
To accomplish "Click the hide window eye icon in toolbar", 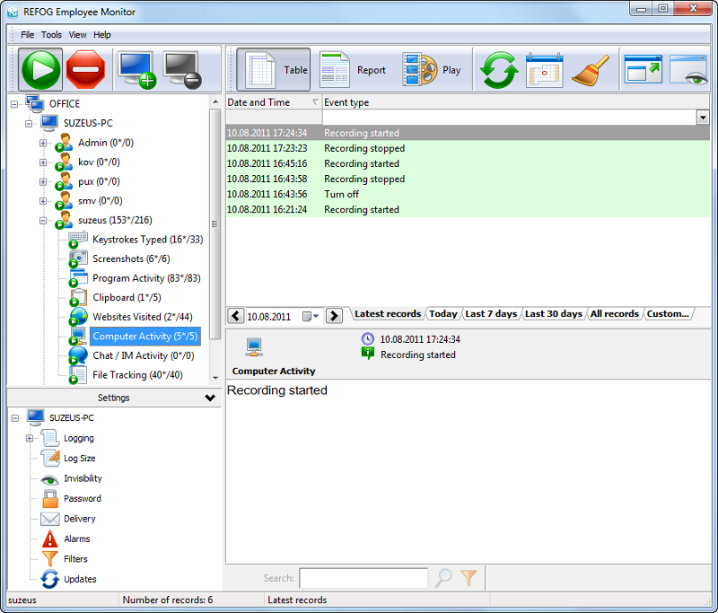I will [x=688, y=69].
